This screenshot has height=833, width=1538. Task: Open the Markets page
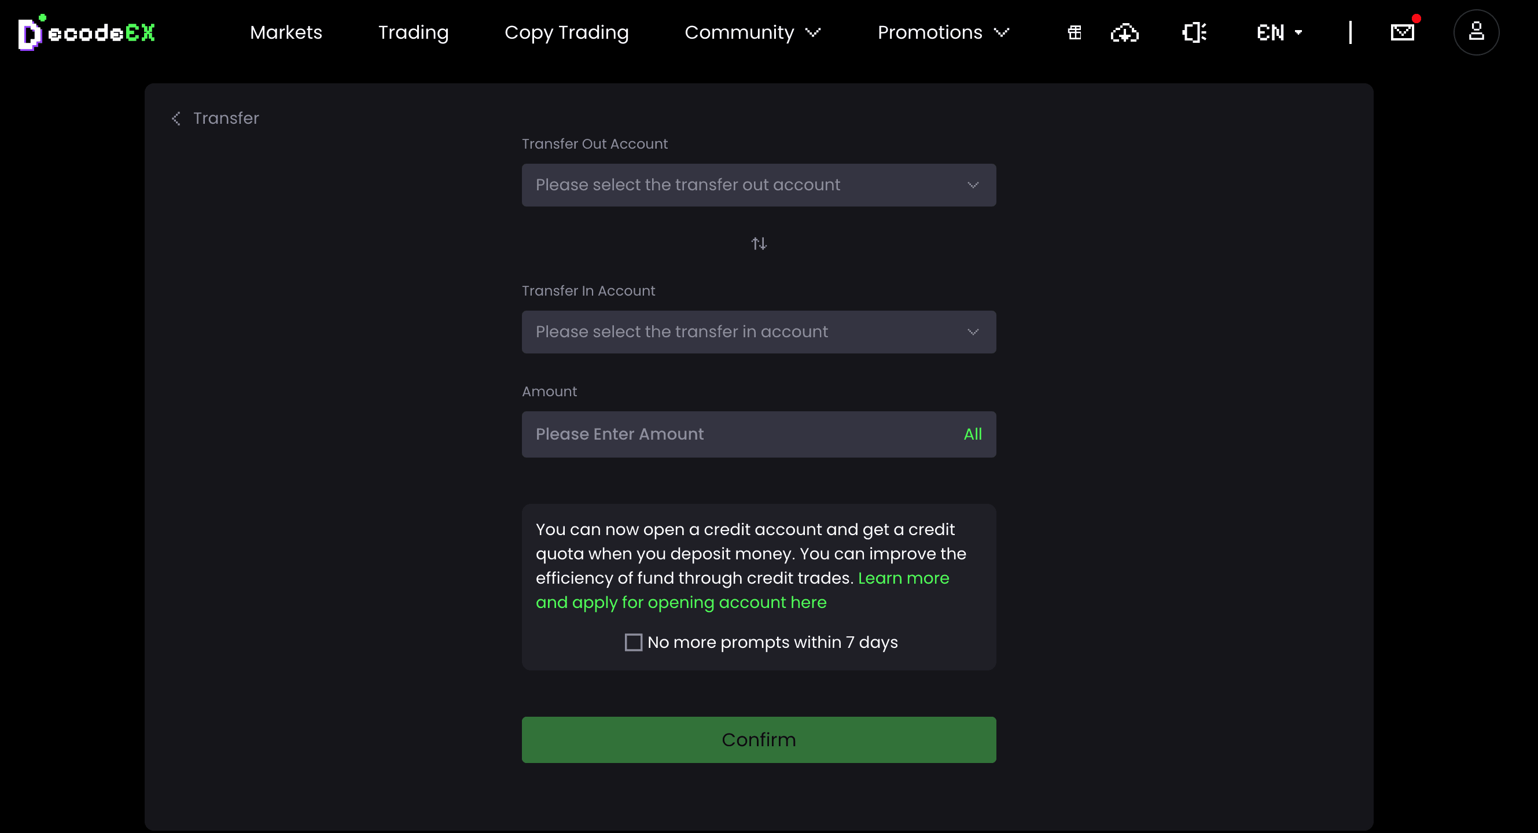(286, 32)
